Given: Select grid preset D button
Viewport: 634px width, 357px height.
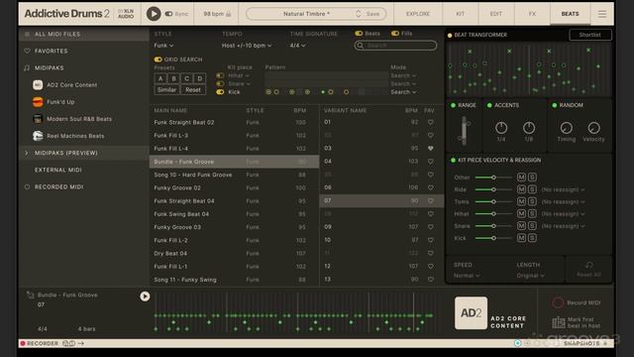Looking at the screenshot, I should (200, 78).
